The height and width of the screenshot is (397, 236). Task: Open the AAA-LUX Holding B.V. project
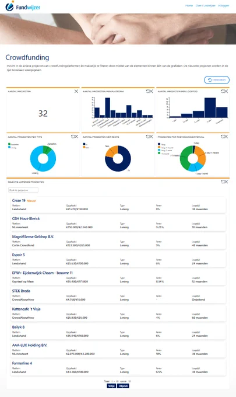(x=30, y=346)
